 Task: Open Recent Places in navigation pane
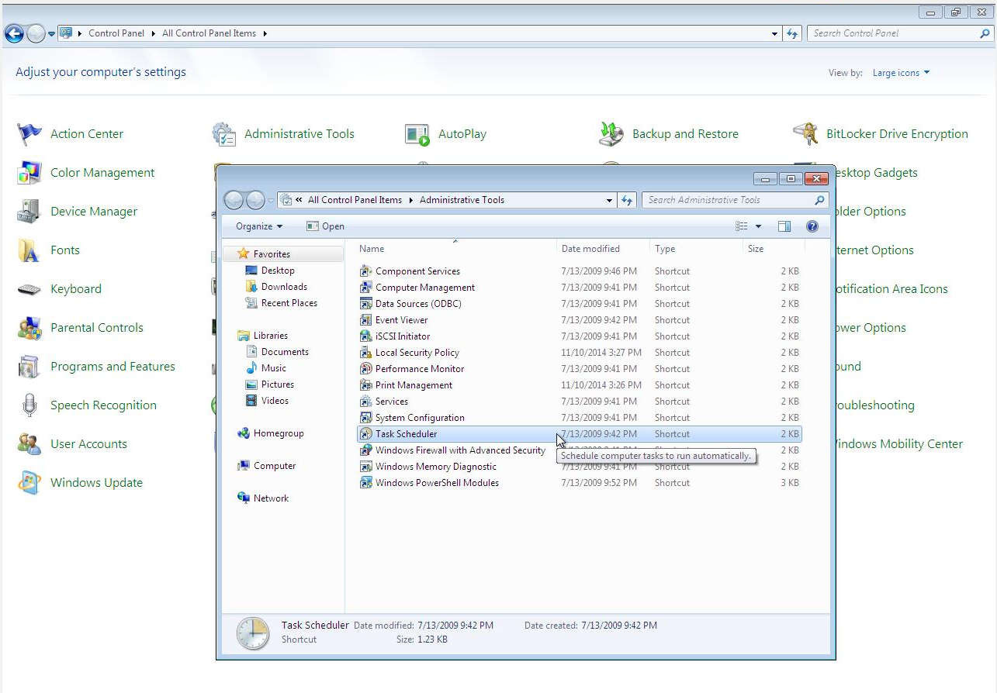tap(289, 303)
